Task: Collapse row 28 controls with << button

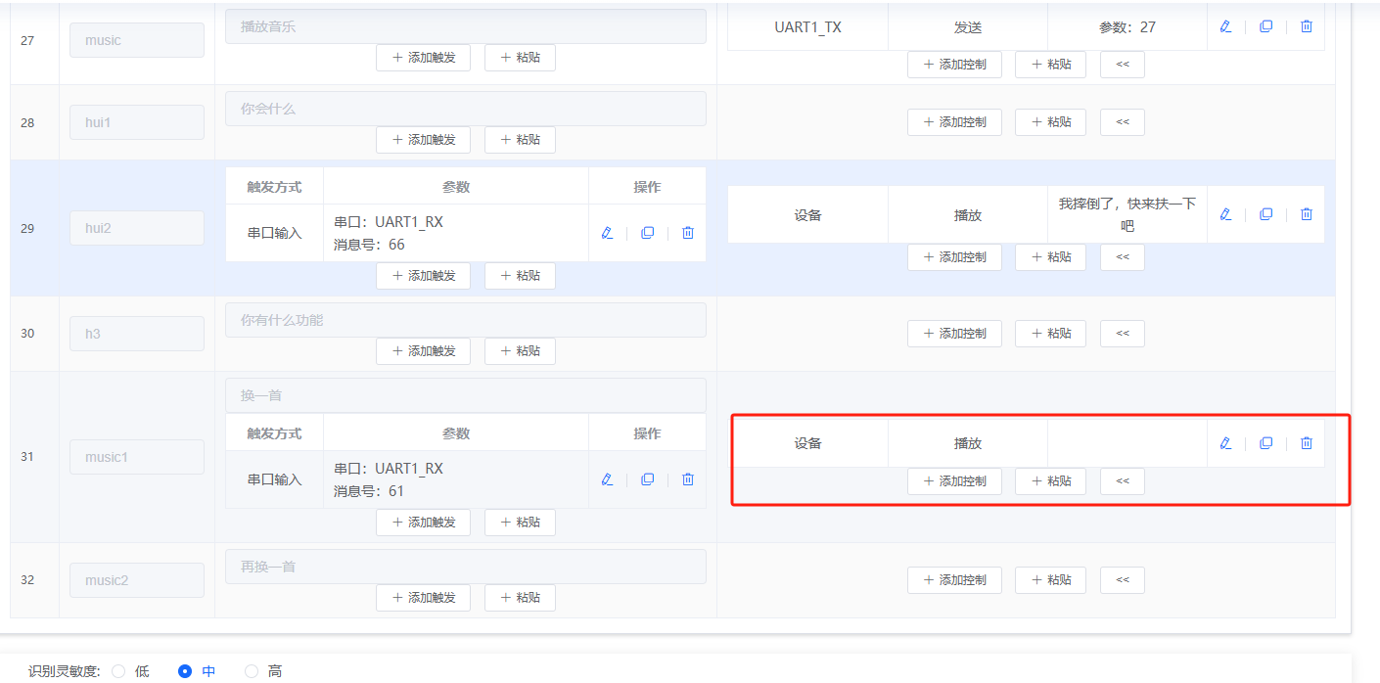Action: tap(1122, 122)
